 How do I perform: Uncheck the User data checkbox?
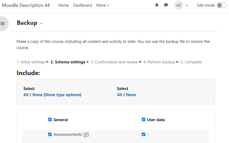click(144, 120)
